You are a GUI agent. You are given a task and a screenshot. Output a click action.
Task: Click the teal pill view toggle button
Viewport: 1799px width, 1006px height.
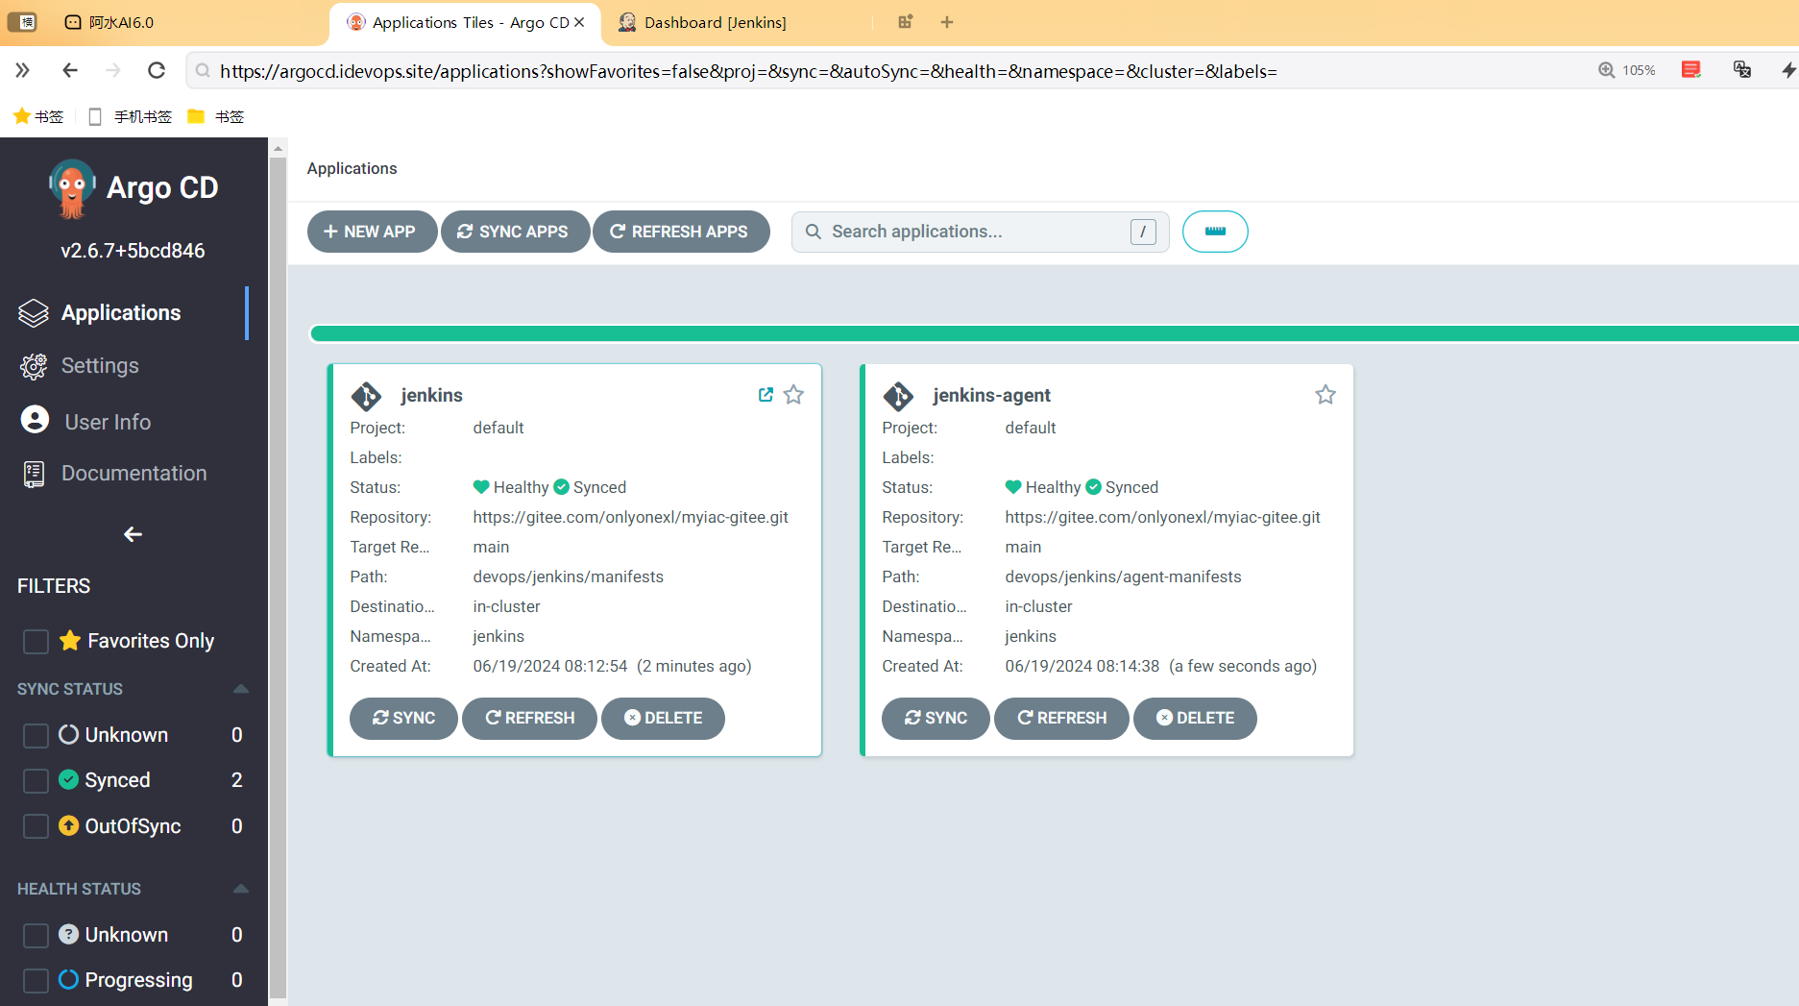(1215, 232)
